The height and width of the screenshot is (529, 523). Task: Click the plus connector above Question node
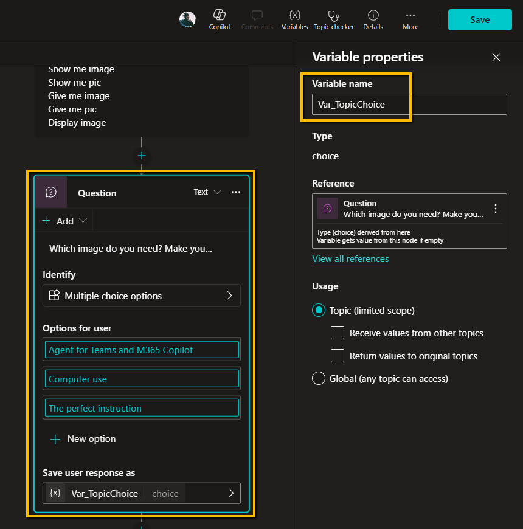point(142,156)
